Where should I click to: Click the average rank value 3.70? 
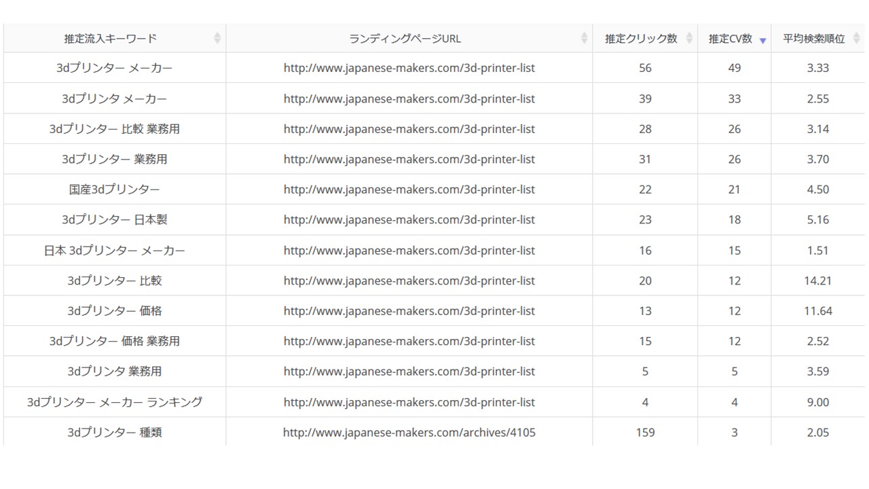[x=818, y=159]
